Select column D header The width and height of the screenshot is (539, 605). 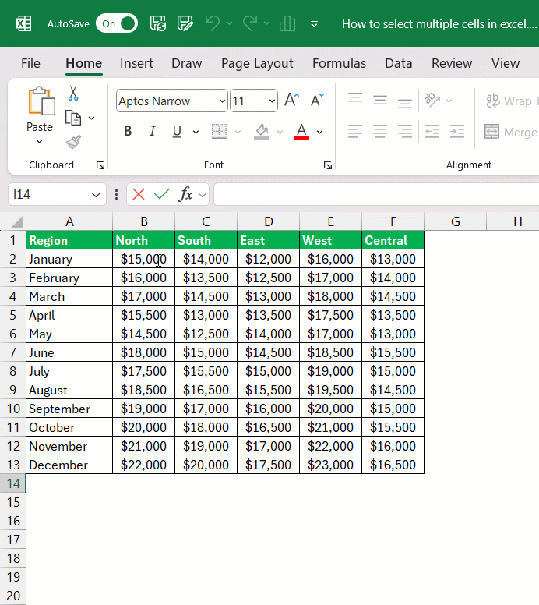269,221
